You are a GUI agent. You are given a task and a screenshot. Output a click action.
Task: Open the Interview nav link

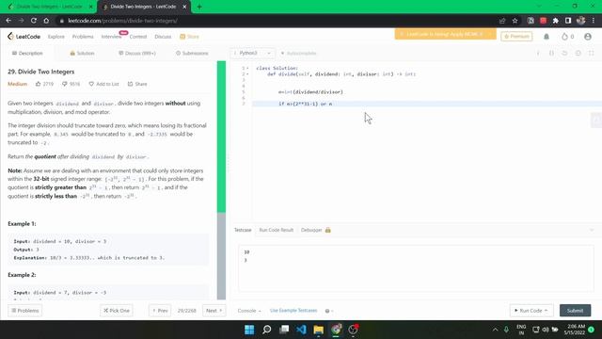pos(111,37)
